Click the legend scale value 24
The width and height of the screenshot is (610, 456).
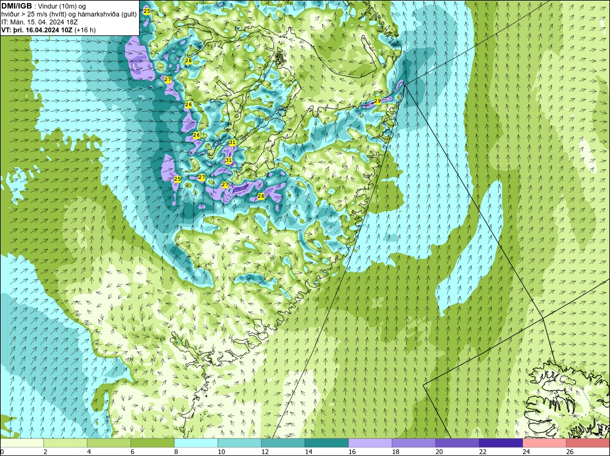point(526,452)
